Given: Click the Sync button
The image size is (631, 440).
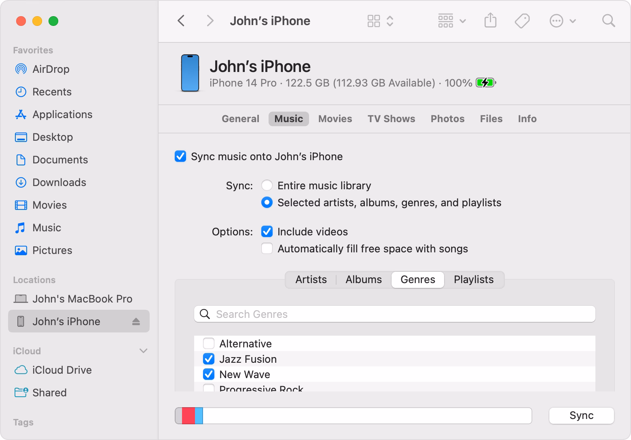Looking at the screenshot, I should [x=581, y=415].
